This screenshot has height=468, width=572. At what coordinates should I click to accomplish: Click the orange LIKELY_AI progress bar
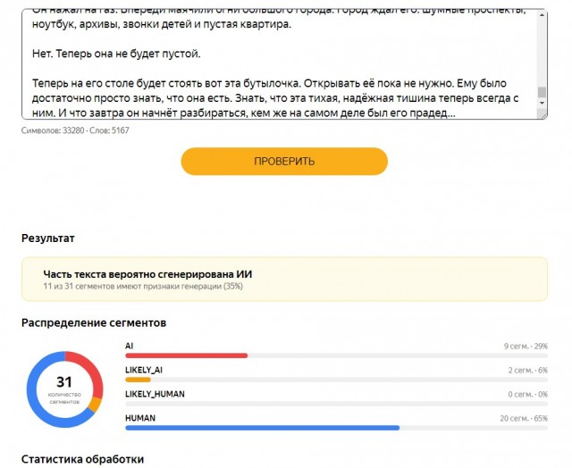click(x=138, y=380)
